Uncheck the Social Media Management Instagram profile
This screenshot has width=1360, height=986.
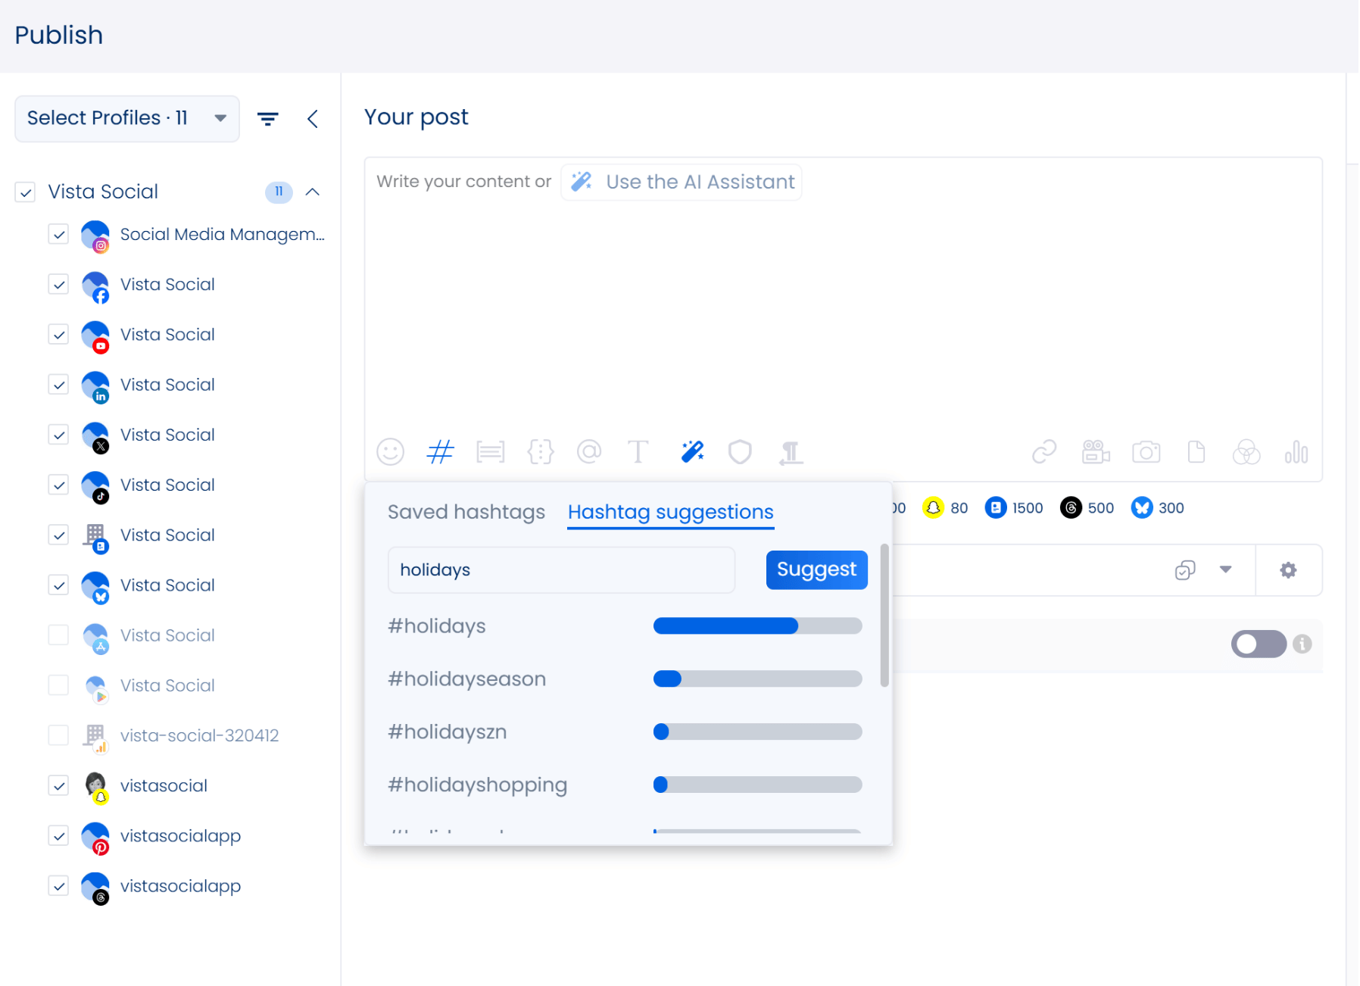tap(58, 235)
